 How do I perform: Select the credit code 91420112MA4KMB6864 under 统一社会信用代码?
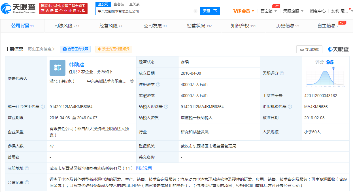pos(71,107)
